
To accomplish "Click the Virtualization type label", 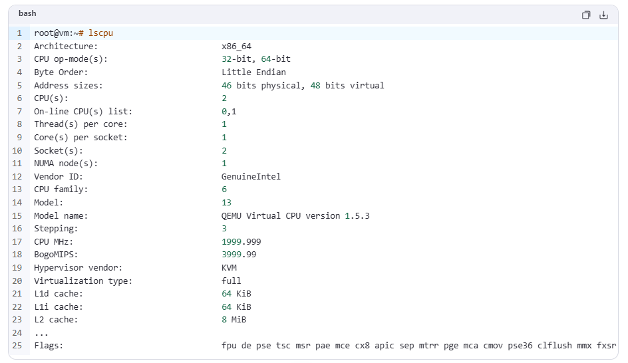I will [83, 281].
